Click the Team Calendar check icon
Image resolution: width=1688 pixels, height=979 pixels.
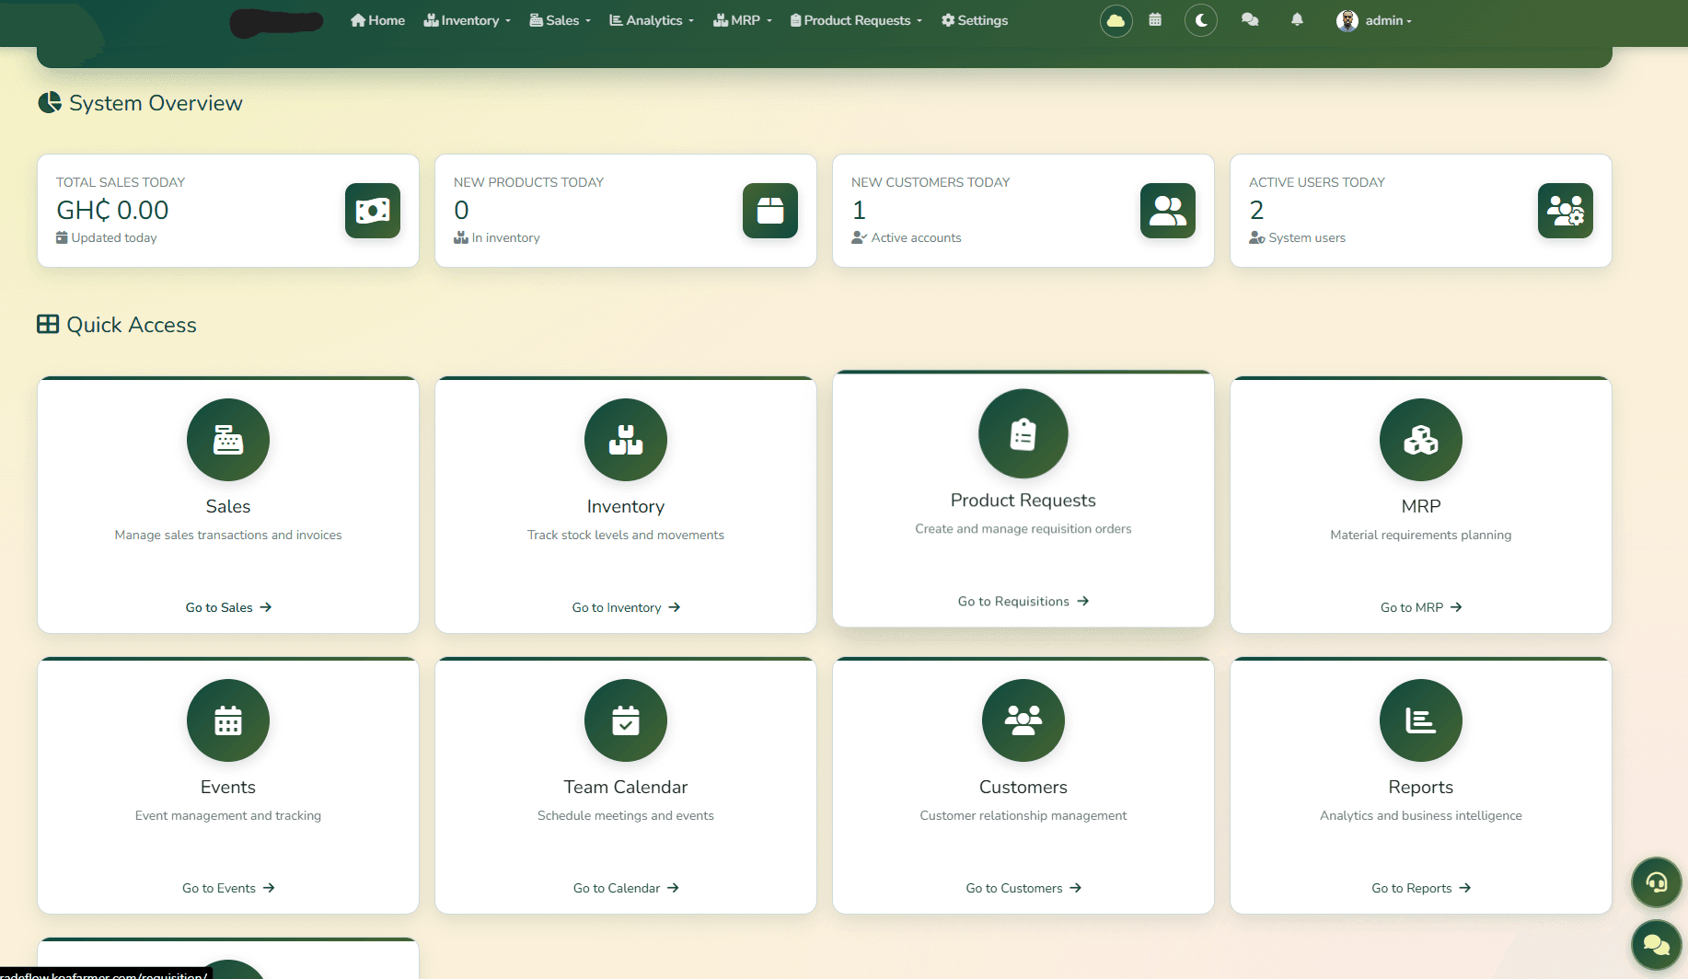point(626,720)
